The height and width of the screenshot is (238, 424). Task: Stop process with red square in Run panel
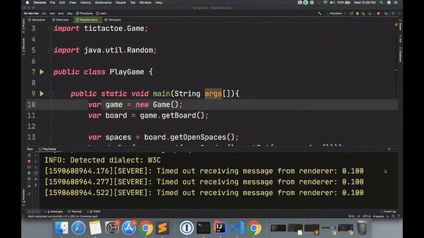(29, 161)
